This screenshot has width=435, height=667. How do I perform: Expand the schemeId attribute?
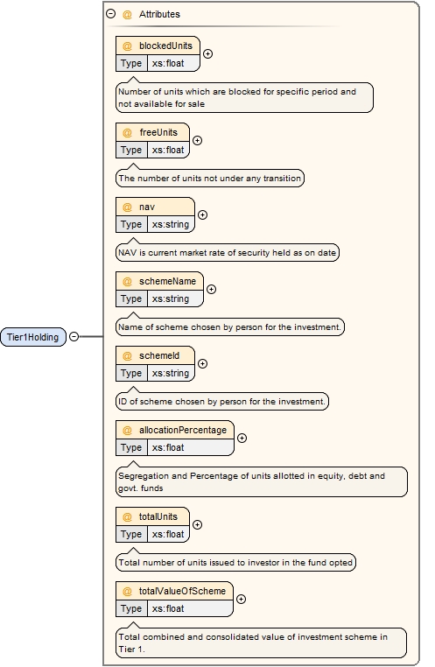[x=203, y=364]
